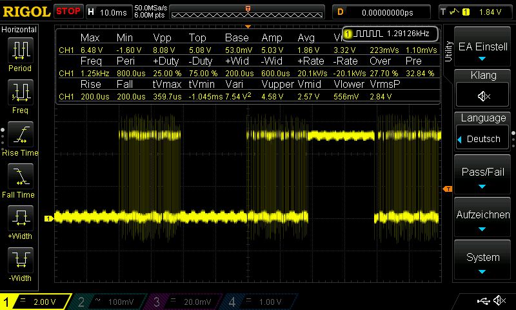Click the USB status icon
Viewport: 516px width, 310px height.
tap(483, 301)
